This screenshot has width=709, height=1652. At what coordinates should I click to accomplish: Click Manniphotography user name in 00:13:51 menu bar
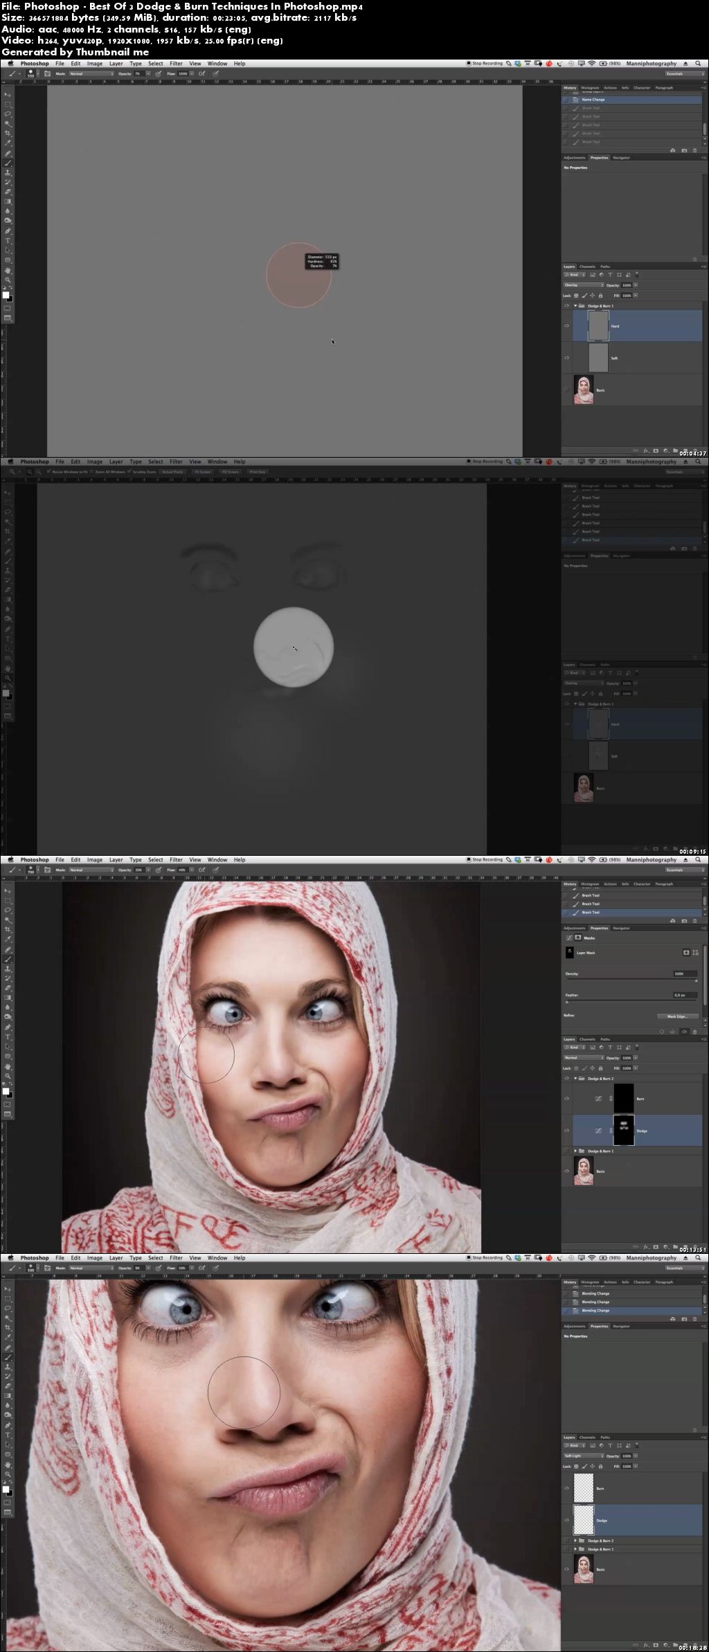pos(652,859)
